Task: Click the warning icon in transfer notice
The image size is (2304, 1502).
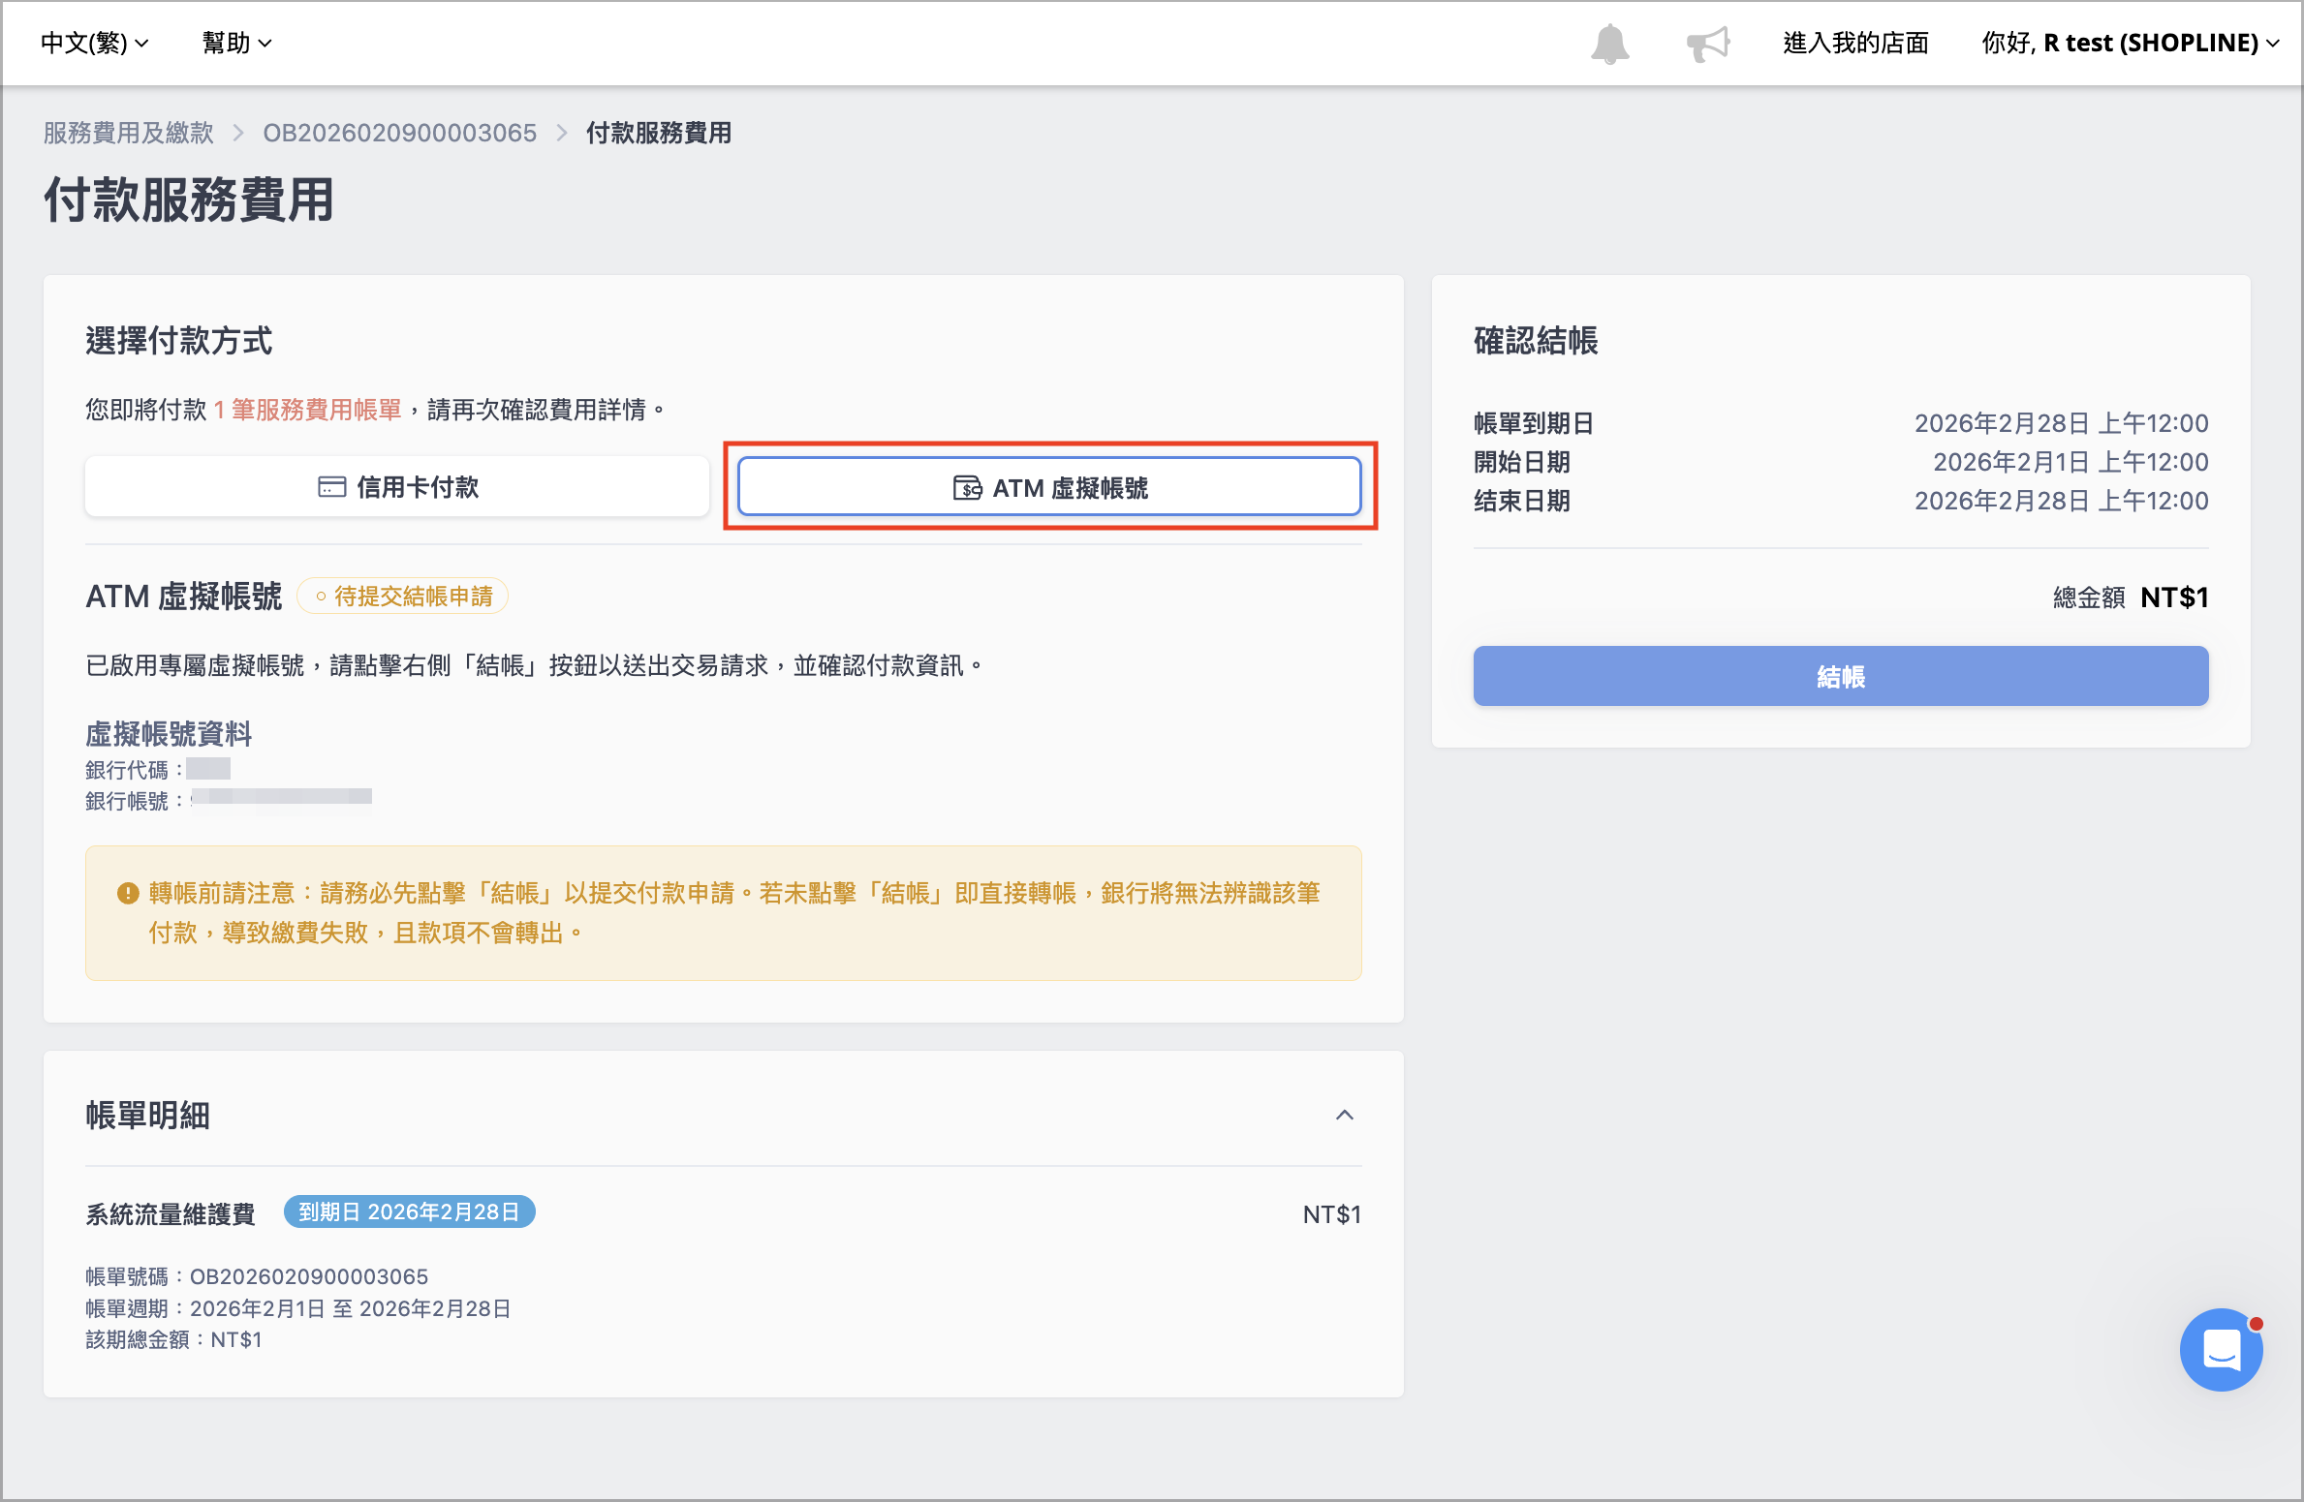Action: click(x=128, y=893)
